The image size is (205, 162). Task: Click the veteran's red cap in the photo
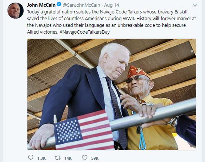tap(138, 72)
